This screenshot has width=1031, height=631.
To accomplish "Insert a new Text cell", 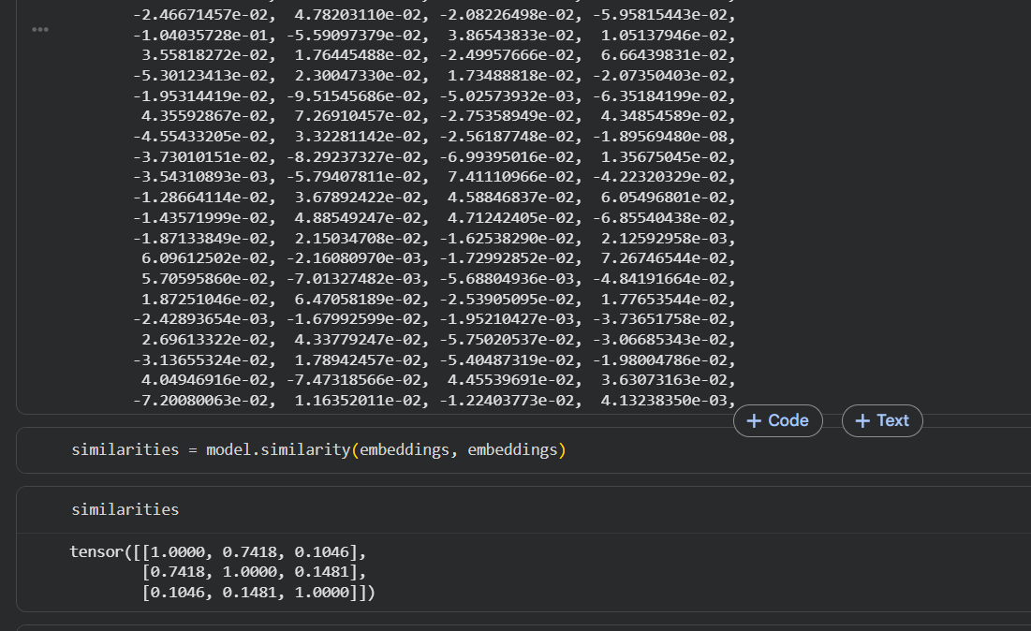I will [x=882, y=420].
